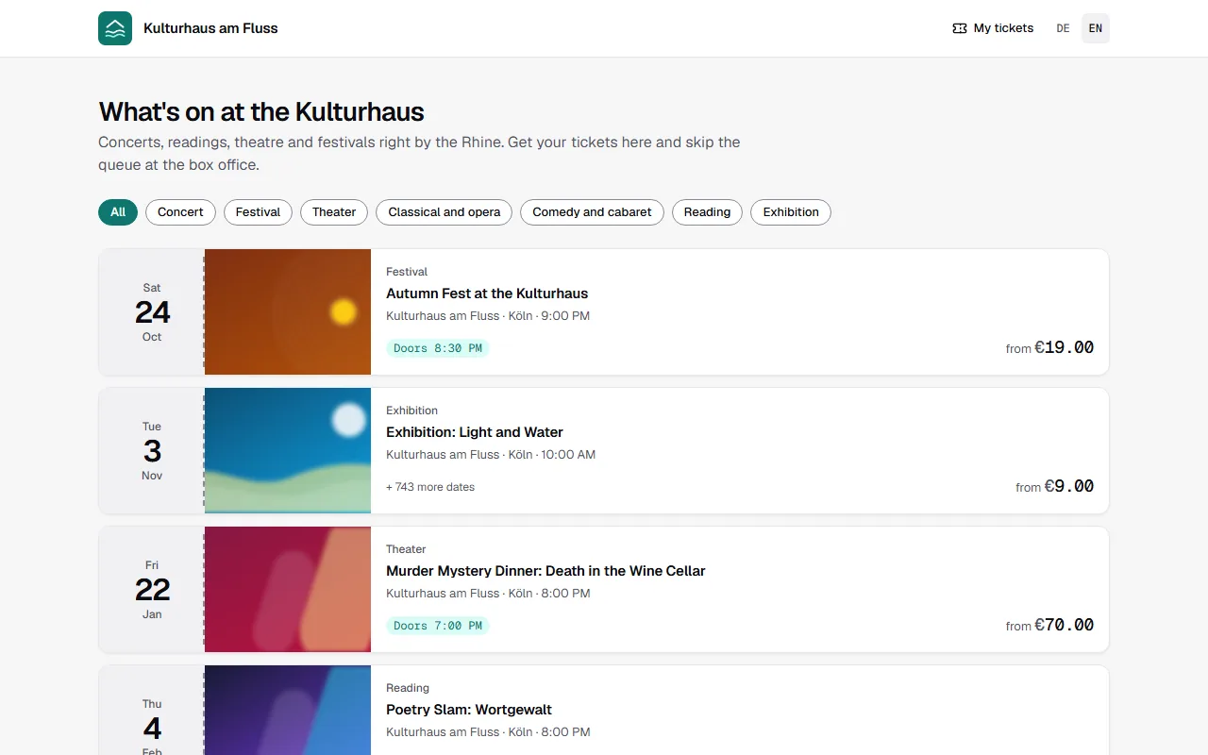This screenshot has width=1208, height=755.
Task: Click the Tue 3 Nov date block
Action: coord(152,451)
